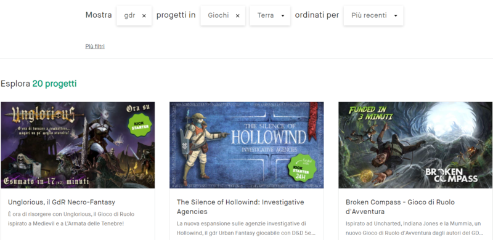This screenshot has height=240, width=493.
Task: Open the Più filtri link
Action: pyautogui.click(x=95, y=47)
